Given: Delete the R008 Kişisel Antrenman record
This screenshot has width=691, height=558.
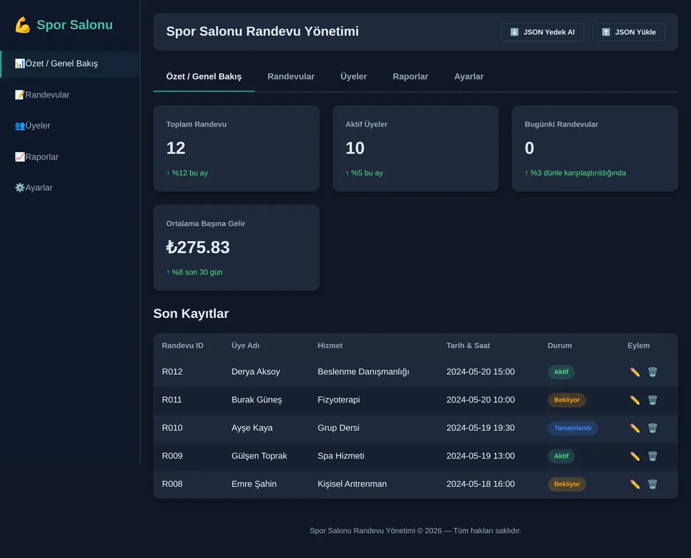Looking at the screenshot, I should 652,484.
